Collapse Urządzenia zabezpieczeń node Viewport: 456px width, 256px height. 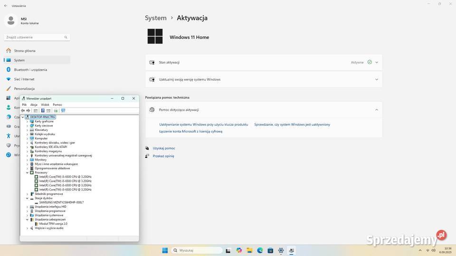(x=28, y=219)
